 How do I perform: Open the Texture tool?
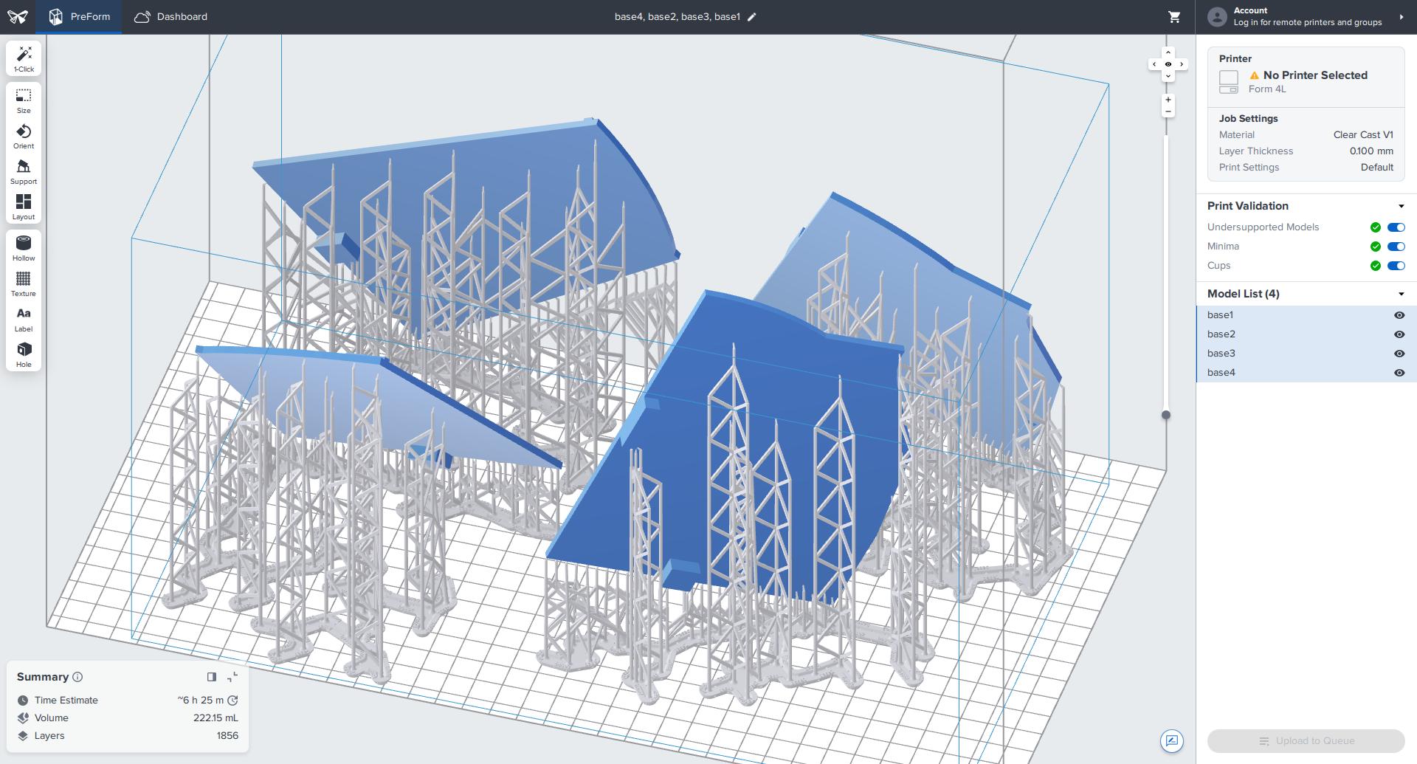(24, 284)
